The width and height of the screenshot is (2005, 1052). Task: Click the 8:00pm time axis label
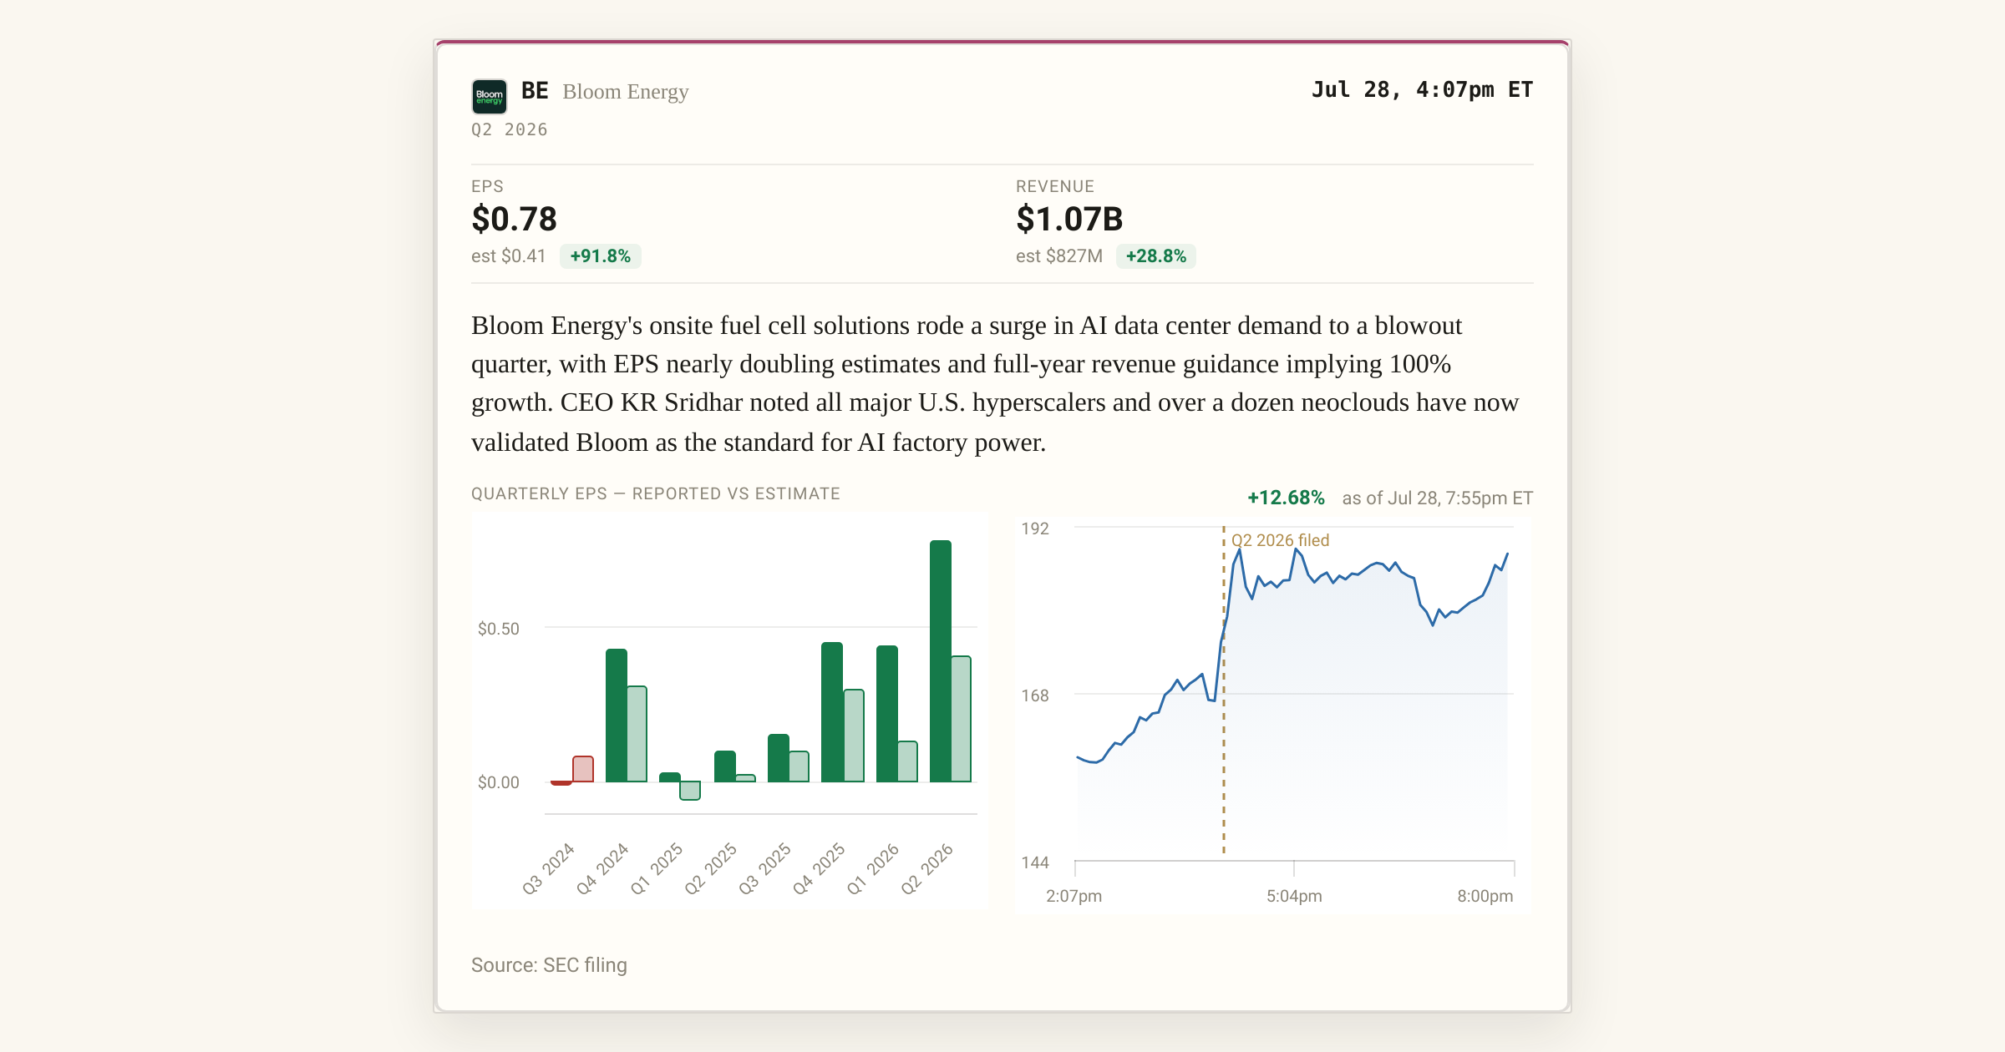tap(1485, 896)
